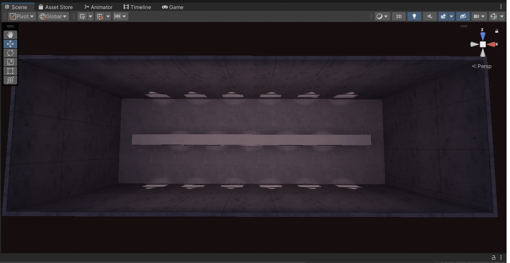Click the gray left axis cone
Screen dimensions: 510x263
[475, 44]
